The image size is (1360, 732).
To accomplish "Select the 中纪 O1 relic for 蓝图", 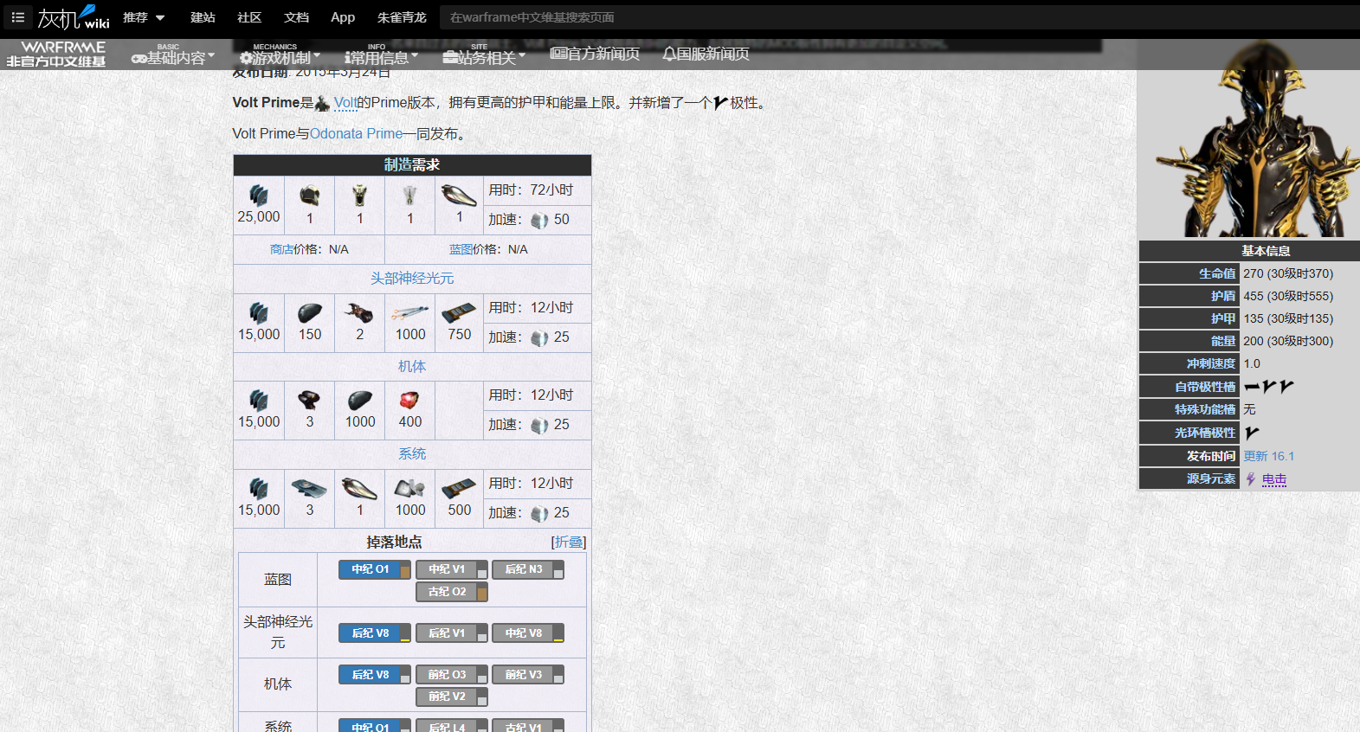I will (371, 569).
